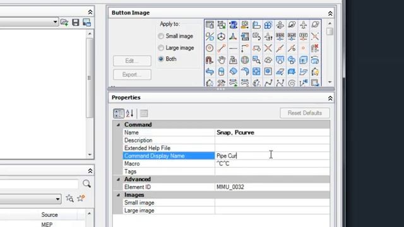404x227 pixels.
Task: Select the Large image property row
Action: click(226, 211)
